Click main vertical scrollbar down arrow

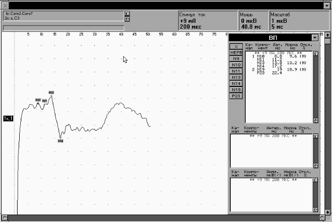328,212
